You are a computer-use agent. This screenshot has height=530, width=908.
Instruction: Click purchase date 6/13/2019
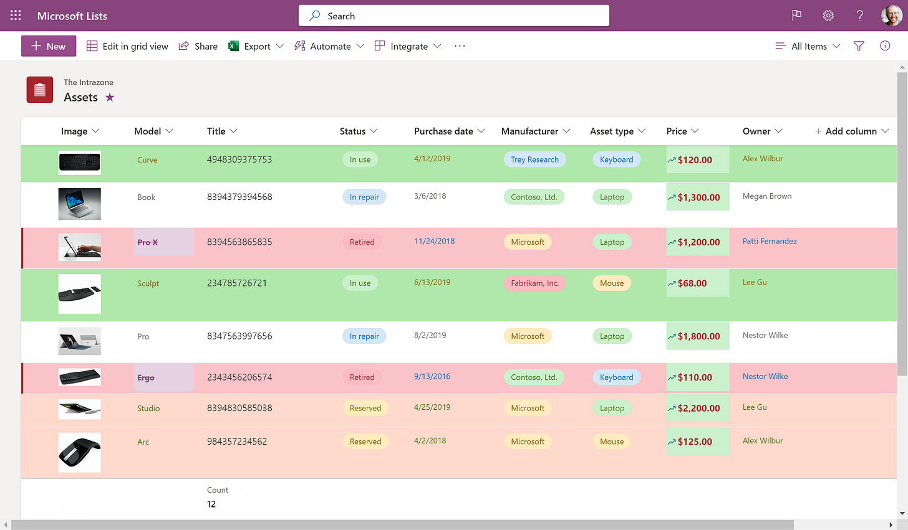pos(432,282)
